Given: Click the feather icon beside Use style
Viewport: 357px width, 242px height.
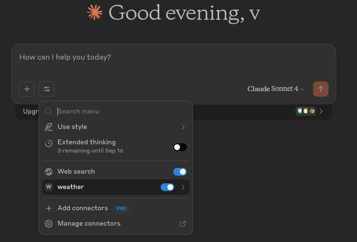Looking at the screenshot, I should pos(49,127).
